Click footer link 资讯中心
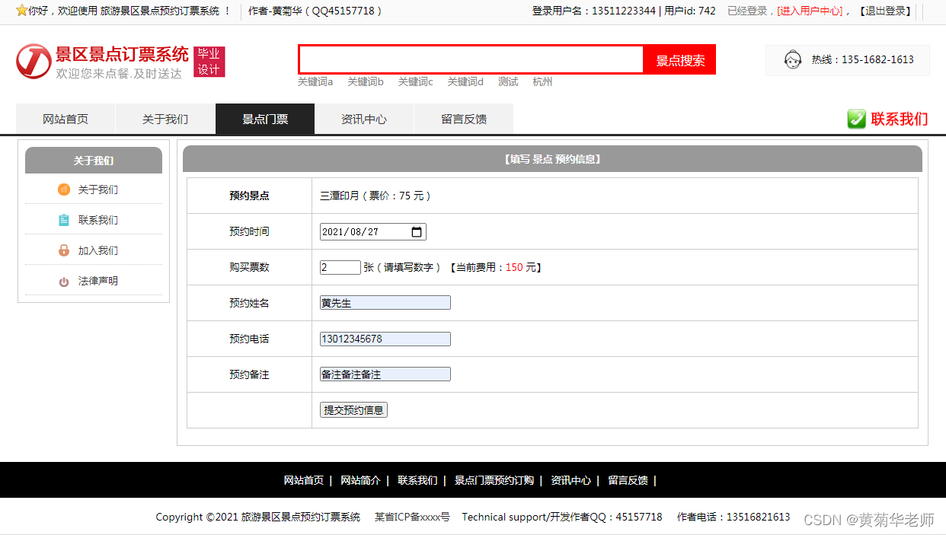Viewport: 946px width, 535px height. tap(571, 480)
